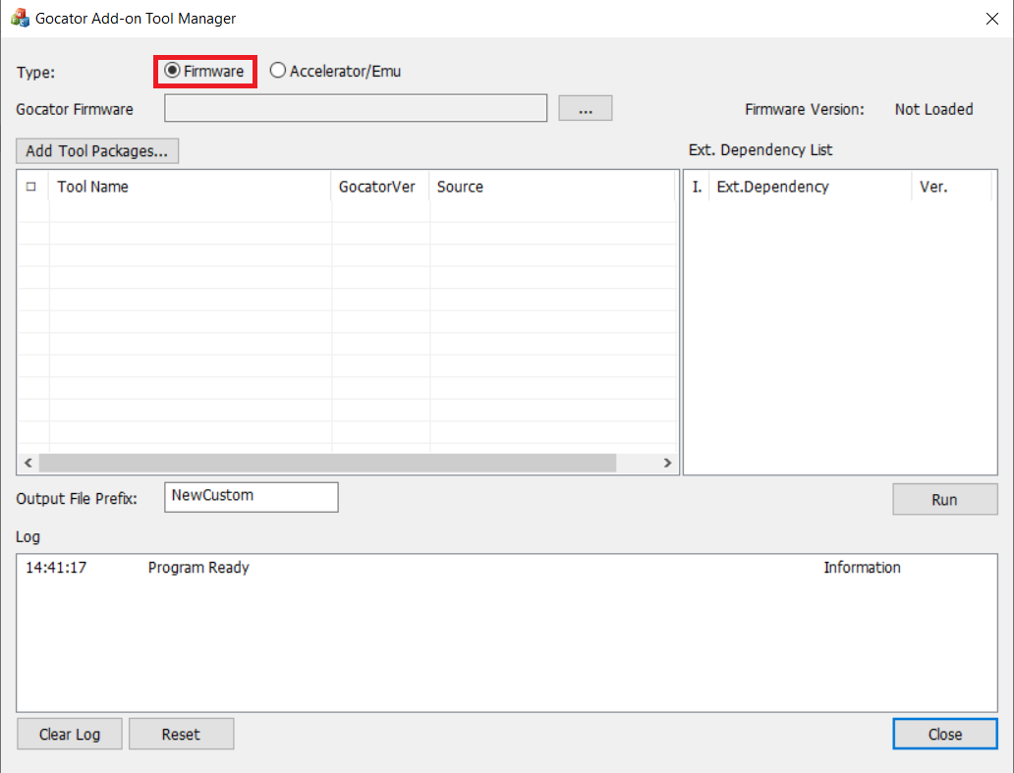Click the Run button
This screenshot has width=1014, height=773.
pyautogui.click(x=945, y=500)
